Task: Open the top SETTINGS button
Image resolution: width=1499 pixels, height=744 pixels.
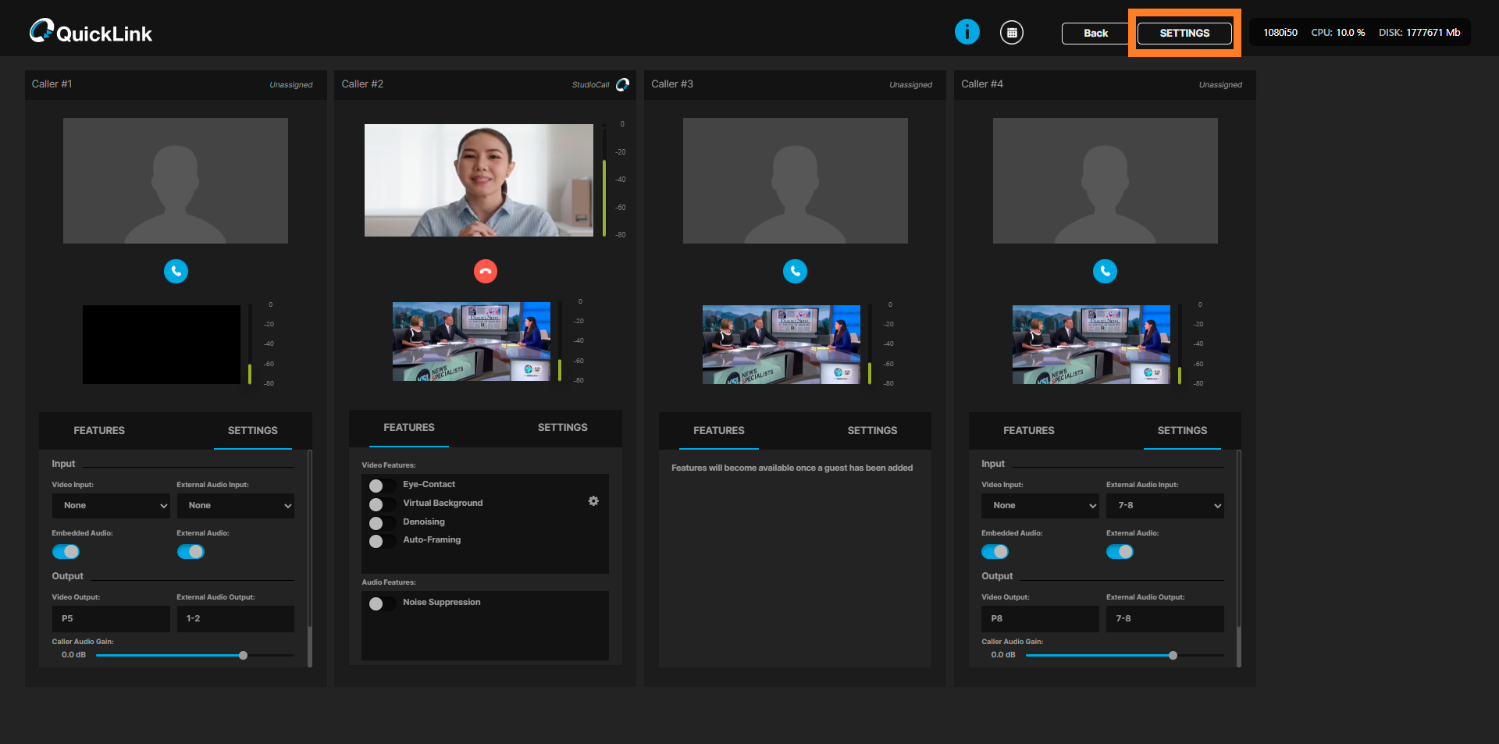Action: click(x=1184, y=34)
